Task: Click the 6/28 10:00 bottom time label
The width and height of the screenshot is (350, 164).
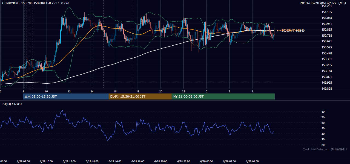Action: (x=46, y=162)
